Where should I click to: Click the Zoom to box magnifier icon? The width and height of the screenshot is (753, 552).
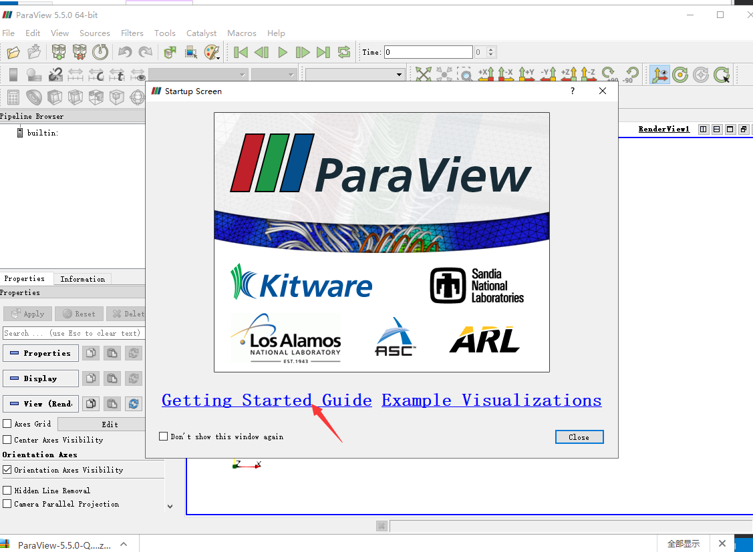coord(465,74)
